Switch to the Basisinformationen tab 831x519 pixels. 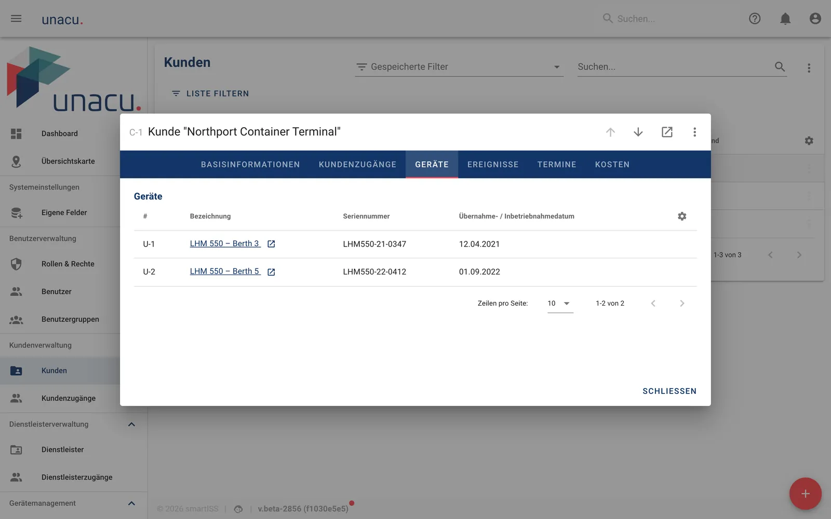(250, 165)
